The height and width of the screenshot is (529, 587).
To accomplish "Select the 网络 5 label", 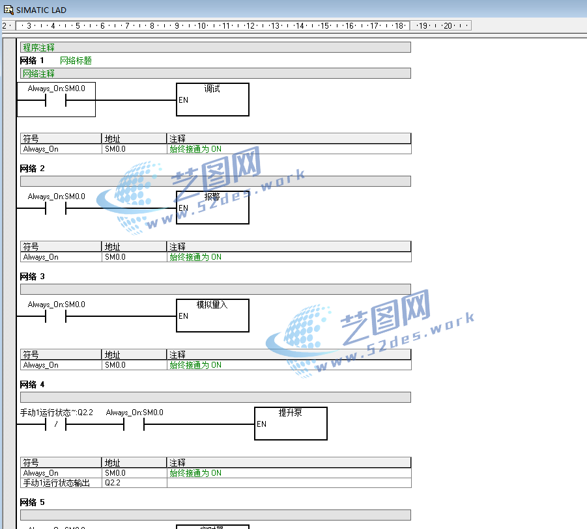I will click(x=32, y=502).
